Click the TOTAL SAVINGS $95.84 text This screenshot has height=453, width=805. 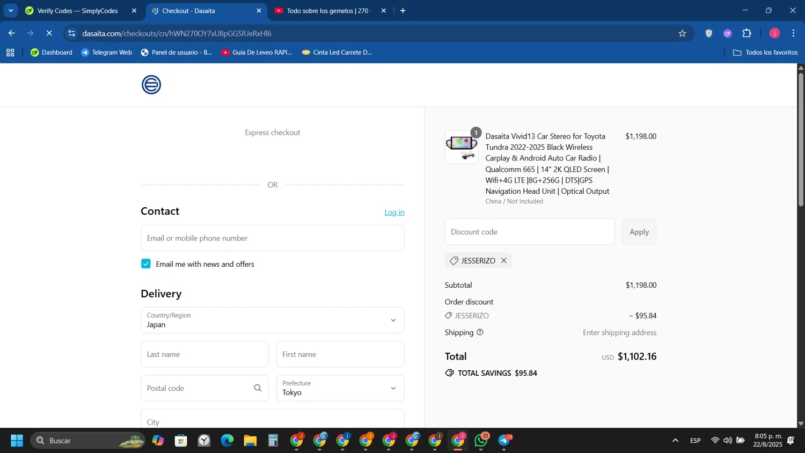click(497, 373)
